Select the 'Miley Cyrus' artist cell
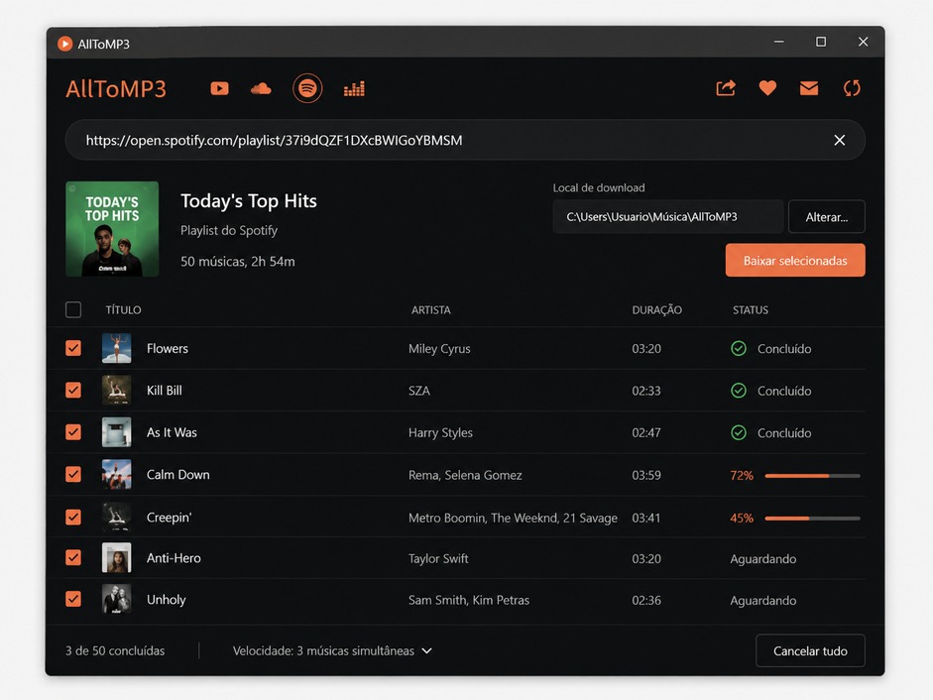Viewport: 933px width, 700px height. [x=439, y=349]
